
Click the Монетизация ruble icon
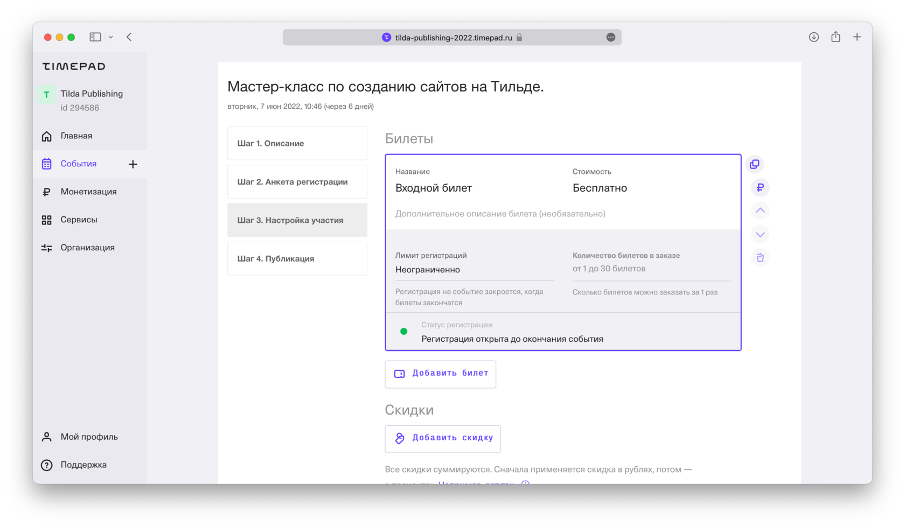point(47,192)
